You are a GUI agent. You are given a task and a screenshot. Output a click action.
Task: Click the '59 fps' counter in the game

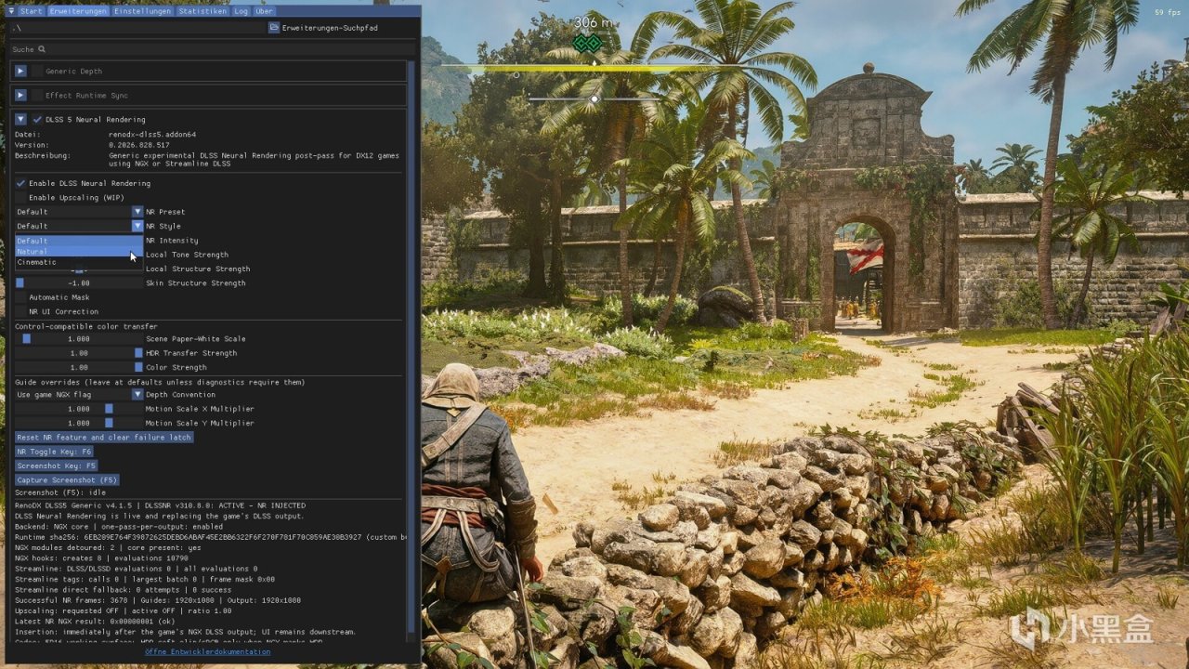(1168, 13)
